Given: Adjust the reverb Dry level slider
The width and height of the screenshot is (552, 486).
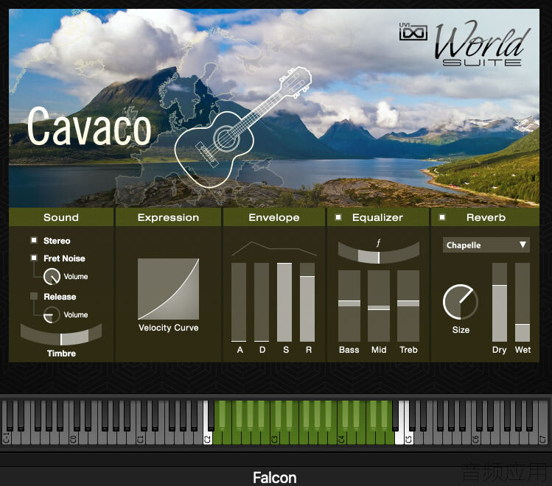Looking at the screenshot, I should pos(500,302).
